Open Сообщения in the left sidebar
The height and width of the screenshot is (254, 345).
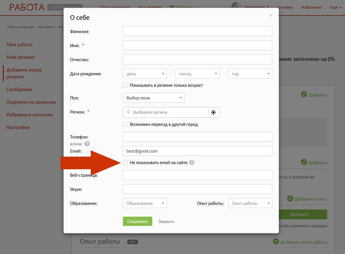tap(19, 89)
